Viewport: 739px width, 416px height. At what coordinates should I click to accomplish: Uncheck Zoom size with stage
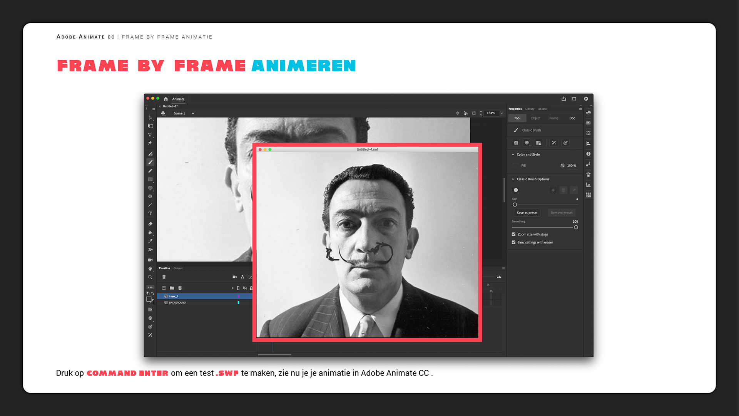click(513, 234)
